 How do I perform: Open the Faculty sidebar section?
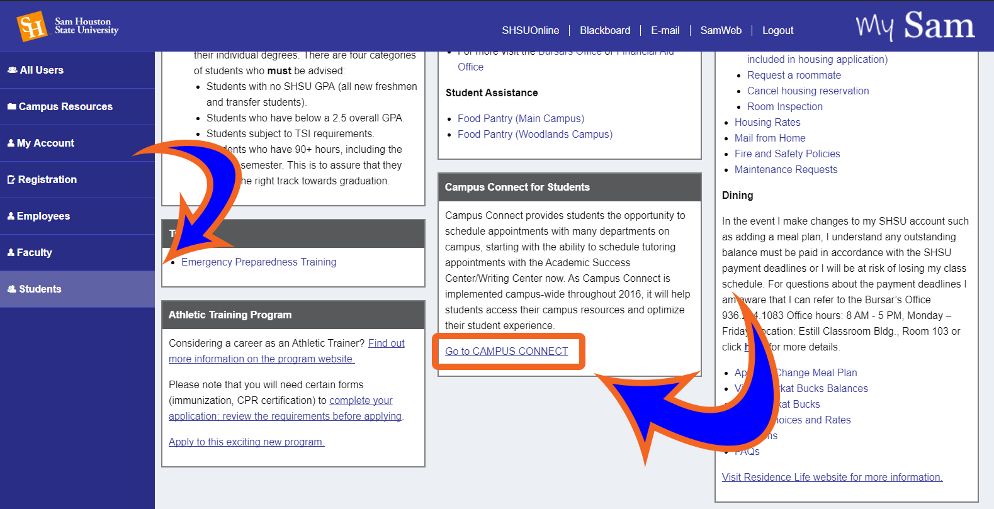tap(77, 252)
